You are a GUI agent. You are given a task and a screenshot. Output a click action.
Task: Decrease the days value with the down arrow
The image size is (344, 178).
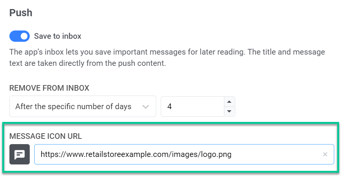coord(229,111)
